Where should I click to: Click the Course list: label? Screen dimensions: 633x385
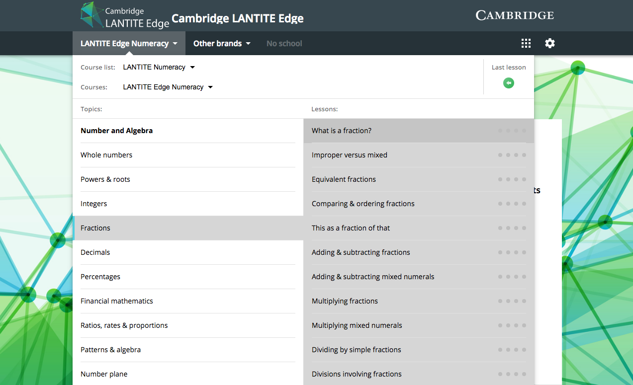[x=98, y=67]
